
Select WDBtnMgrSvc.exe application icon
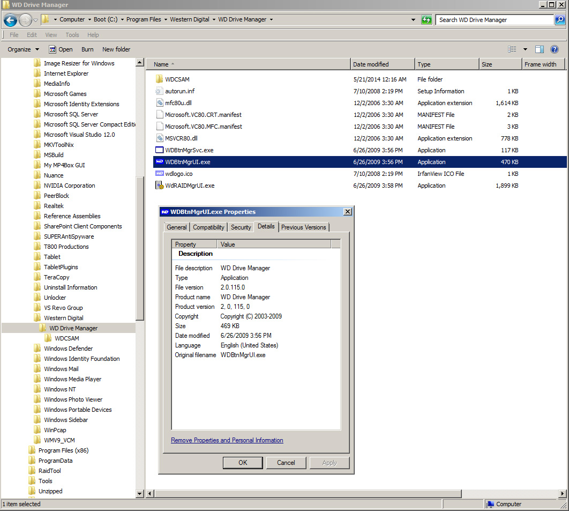159,150
